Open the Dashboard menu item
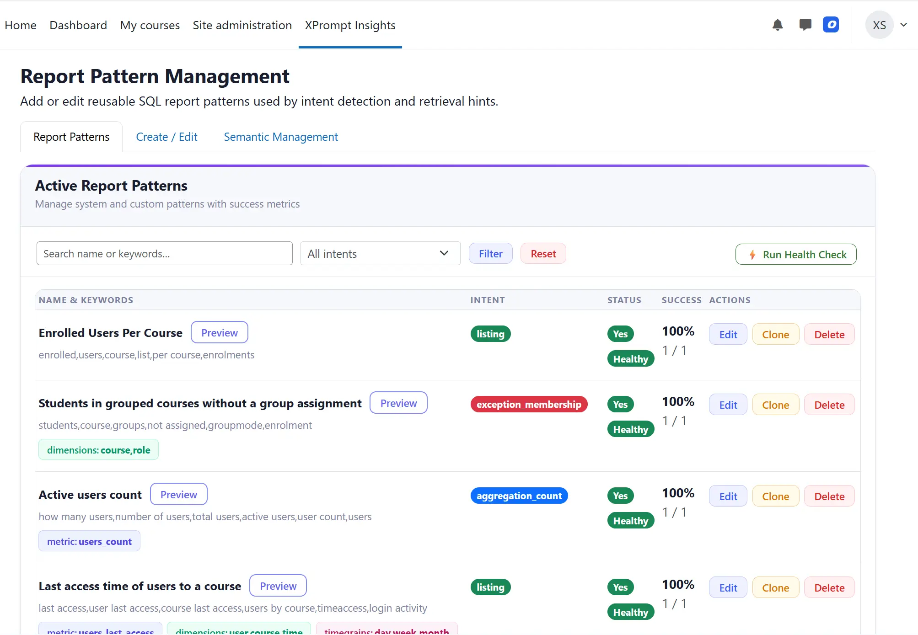 coord(78,25)
